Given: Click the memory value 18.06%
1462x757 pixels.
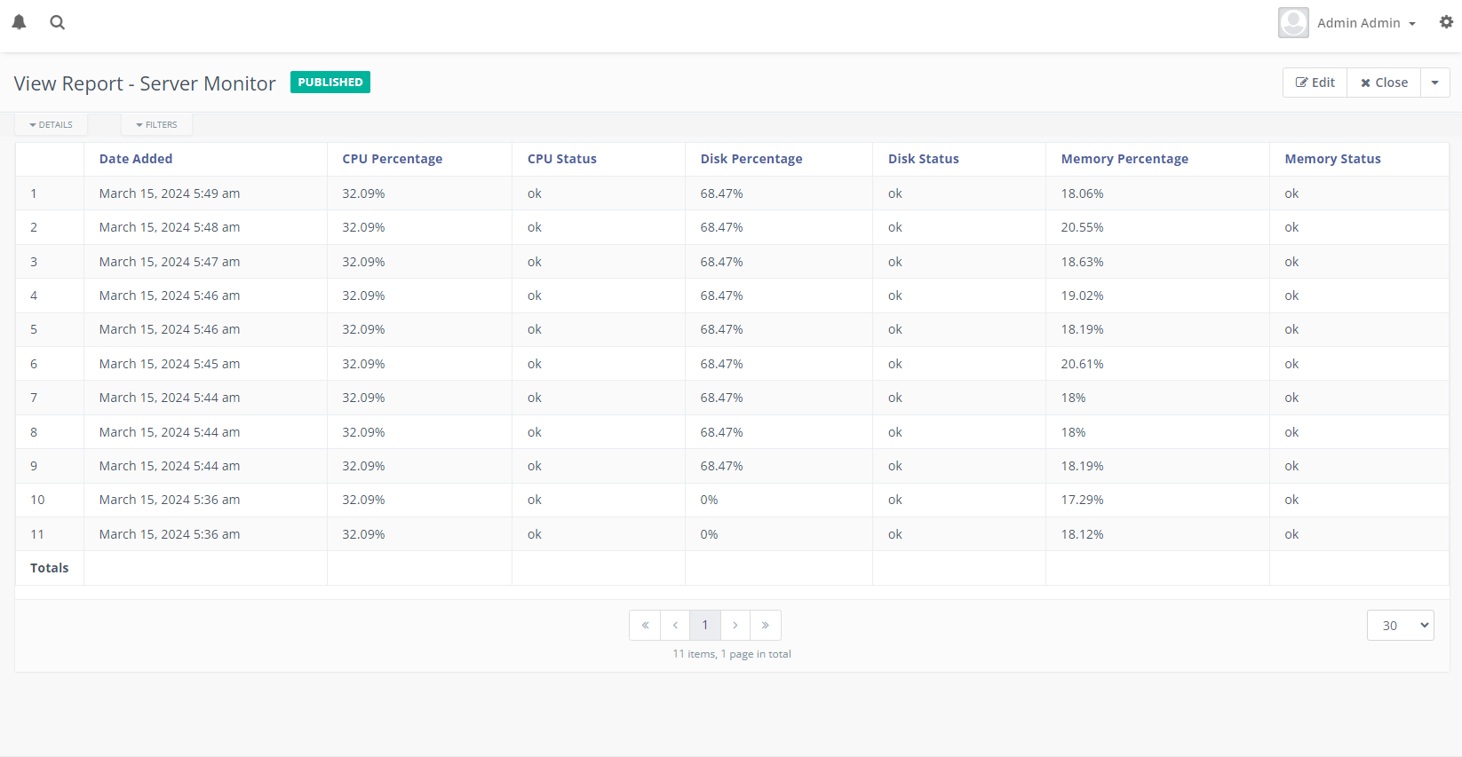Looking at the screenshot, I should [1082, 193].
